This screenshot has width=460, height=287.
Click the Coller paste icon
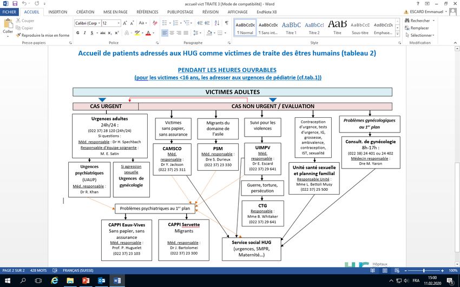point(8,26)
